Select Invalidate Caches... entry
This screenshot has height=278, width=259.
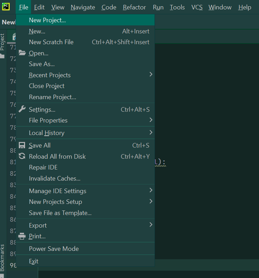point(85,178)
